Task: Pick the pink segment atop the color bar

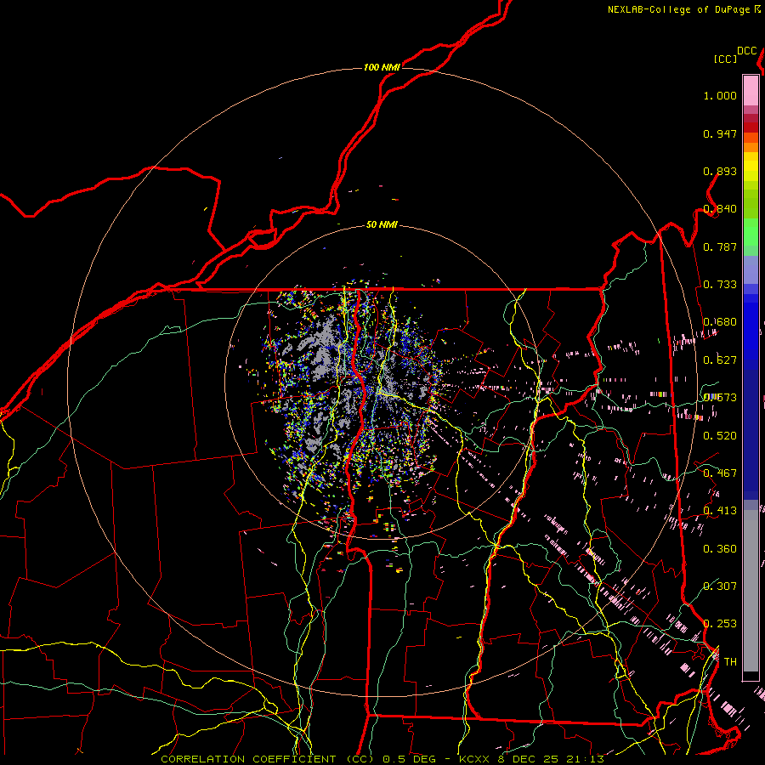Action: (x=751, y=90)
